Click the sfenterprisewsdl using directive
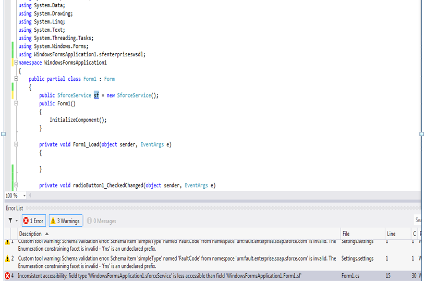The height and width of the screenshot is (281, 424). (x=82, y=54)
